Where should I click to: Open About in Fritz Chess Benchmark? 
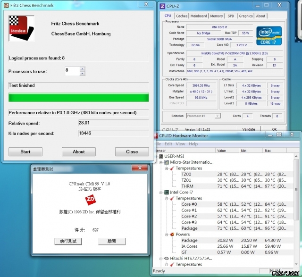click(79, 152)
